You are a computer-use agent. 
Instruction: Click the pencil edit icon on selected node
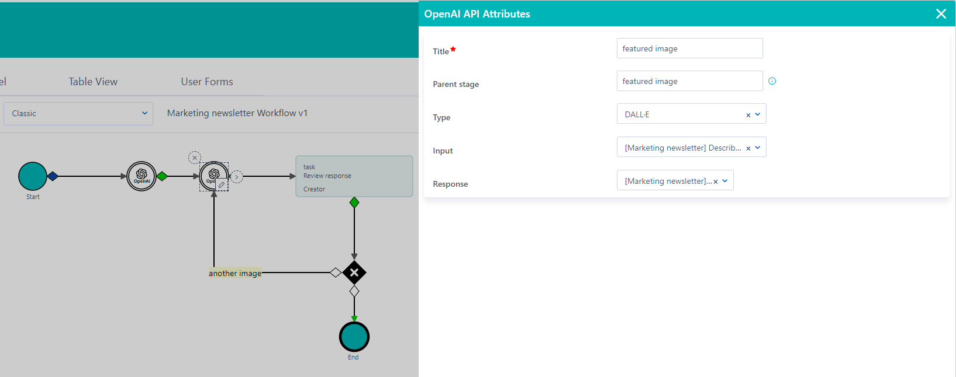click(x=222, y=185)
